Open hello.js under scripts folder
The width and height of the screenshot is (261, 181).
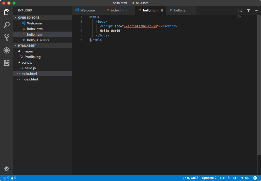pos(43,68)
